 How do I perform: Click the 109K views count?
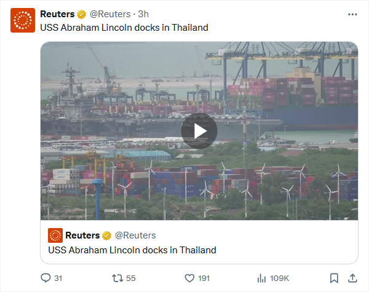[279, 278]
